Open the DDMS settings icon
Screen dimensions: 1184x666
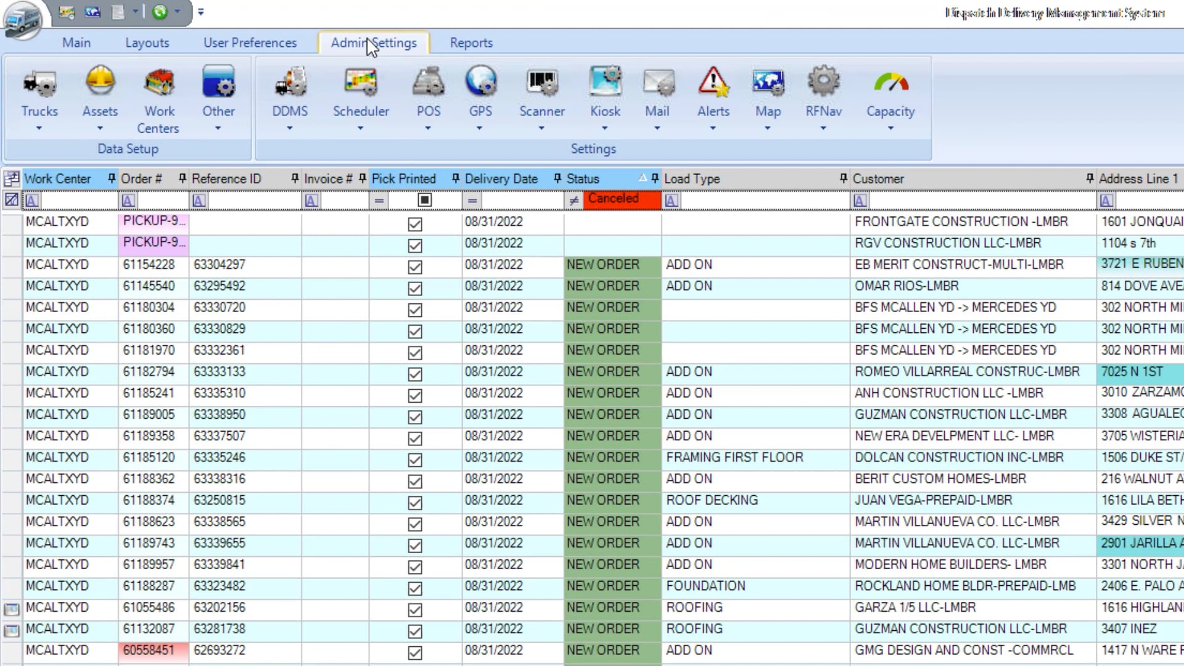[x=290, y=83]
